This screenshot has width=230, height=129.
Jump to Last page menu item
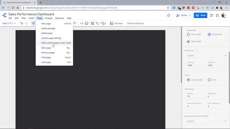(54, 62)
